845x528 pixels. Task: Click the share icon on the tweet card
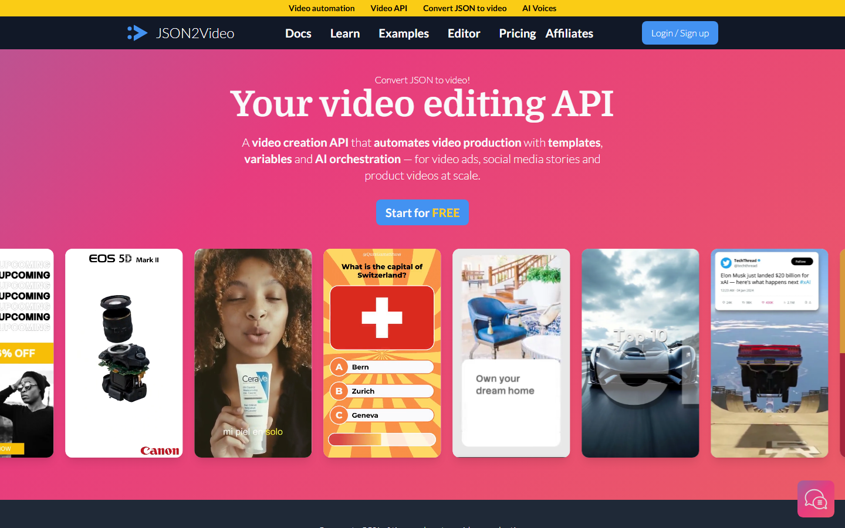click(x=809, y=302)
